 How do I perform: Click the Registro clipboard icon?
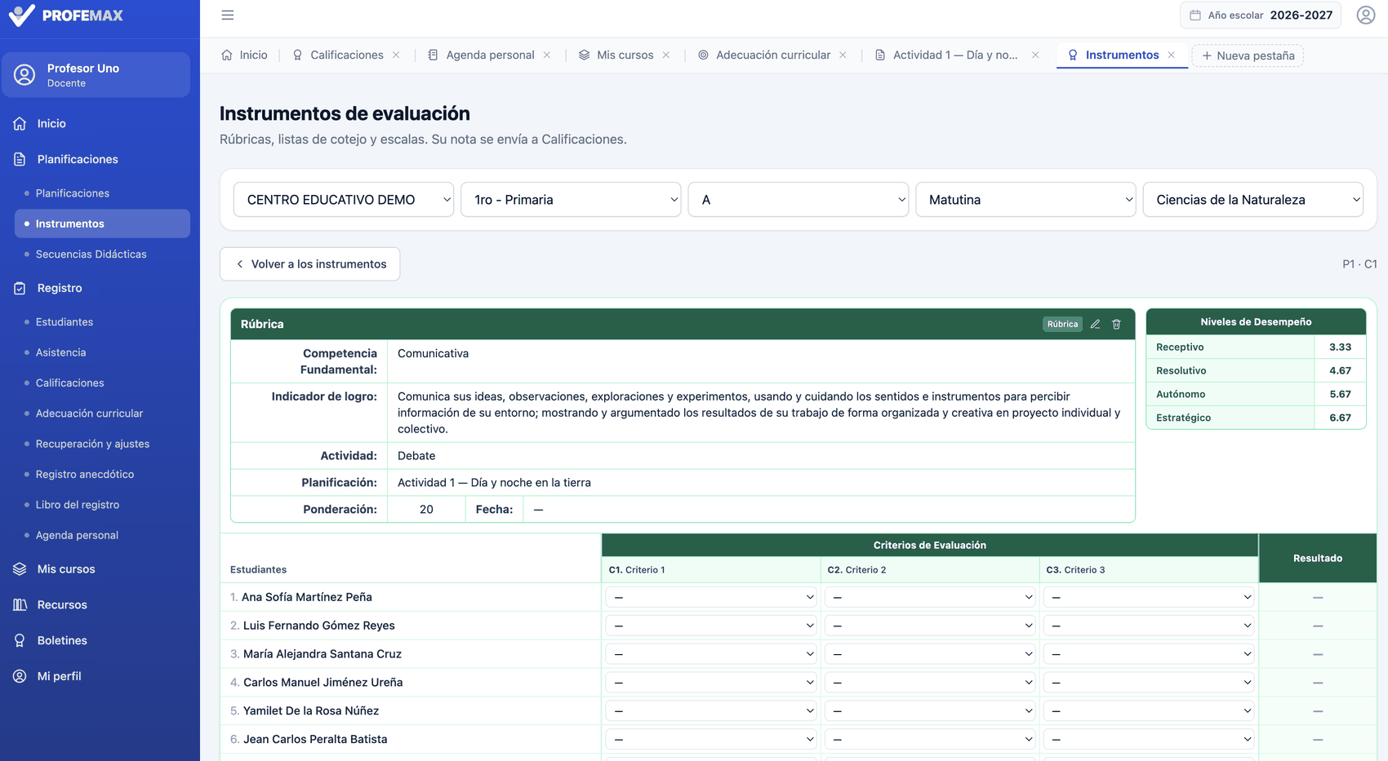coord(20,288)
